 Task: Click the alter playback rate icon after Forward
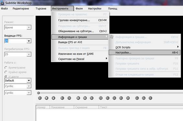92,98
